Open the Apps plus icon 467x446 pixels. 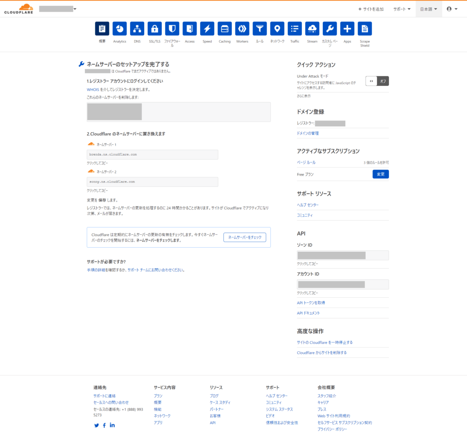click(x=347, y=29)
